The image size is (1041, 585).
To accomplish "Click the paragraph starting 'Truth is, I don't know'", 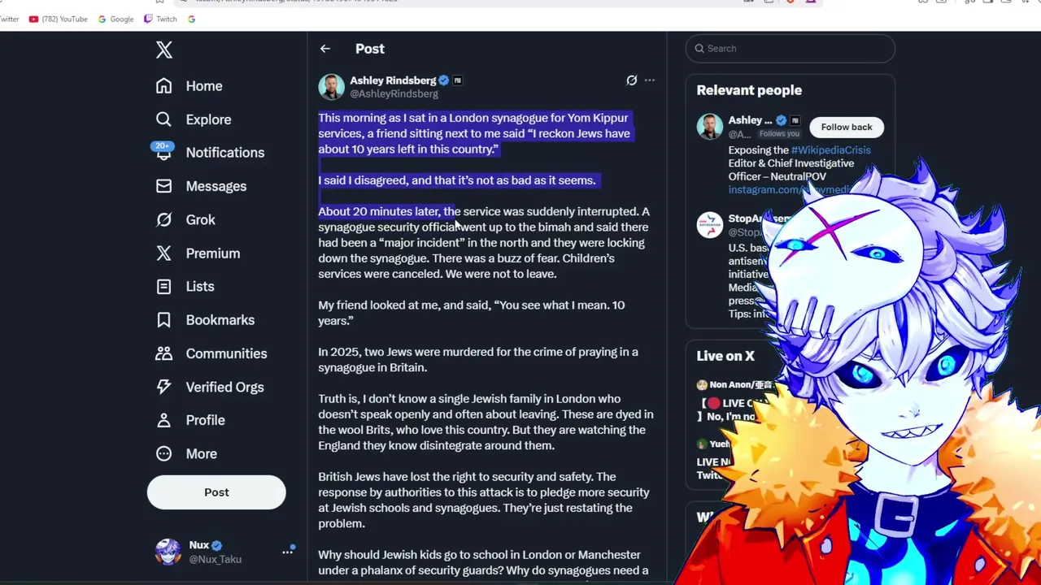I will [486, 422].
